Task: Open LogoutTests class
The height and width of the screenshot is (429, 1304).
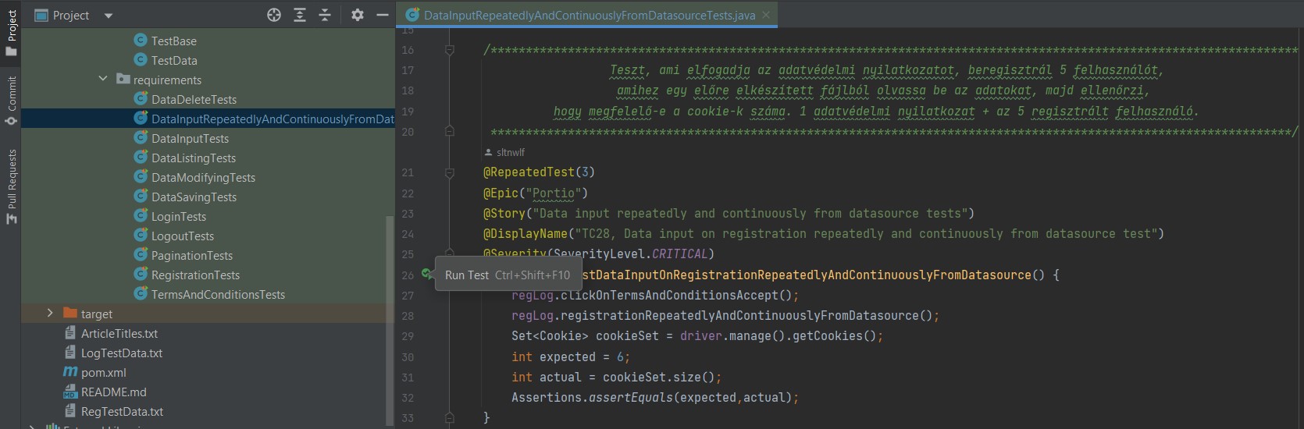Action: tap(183, 236)
